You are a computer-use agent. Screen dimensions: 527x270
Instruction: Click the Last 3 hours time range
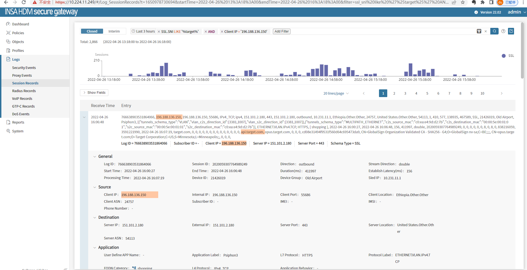(x=143, y=31)
